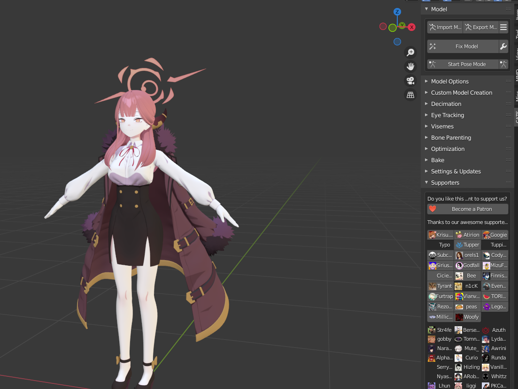Viewport: 518px width, 389px height.
Task: Click Start Pose Mode button
Action: pos(463,64)
